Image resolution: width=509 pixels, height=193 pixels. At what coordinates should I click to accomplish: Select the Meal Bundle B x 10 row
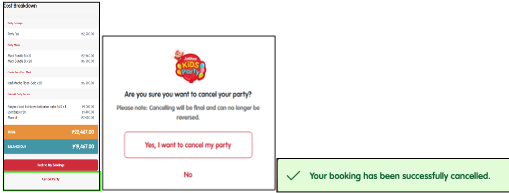(51, 56)
